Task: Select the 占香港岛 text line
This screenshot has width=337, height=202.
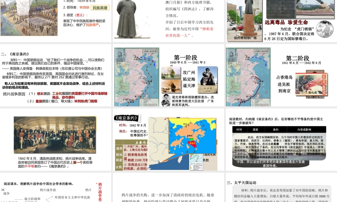Action: 284,77
